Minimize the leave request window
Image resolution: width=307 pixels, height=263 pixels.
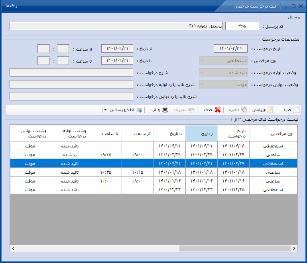(x=286, y=7)
